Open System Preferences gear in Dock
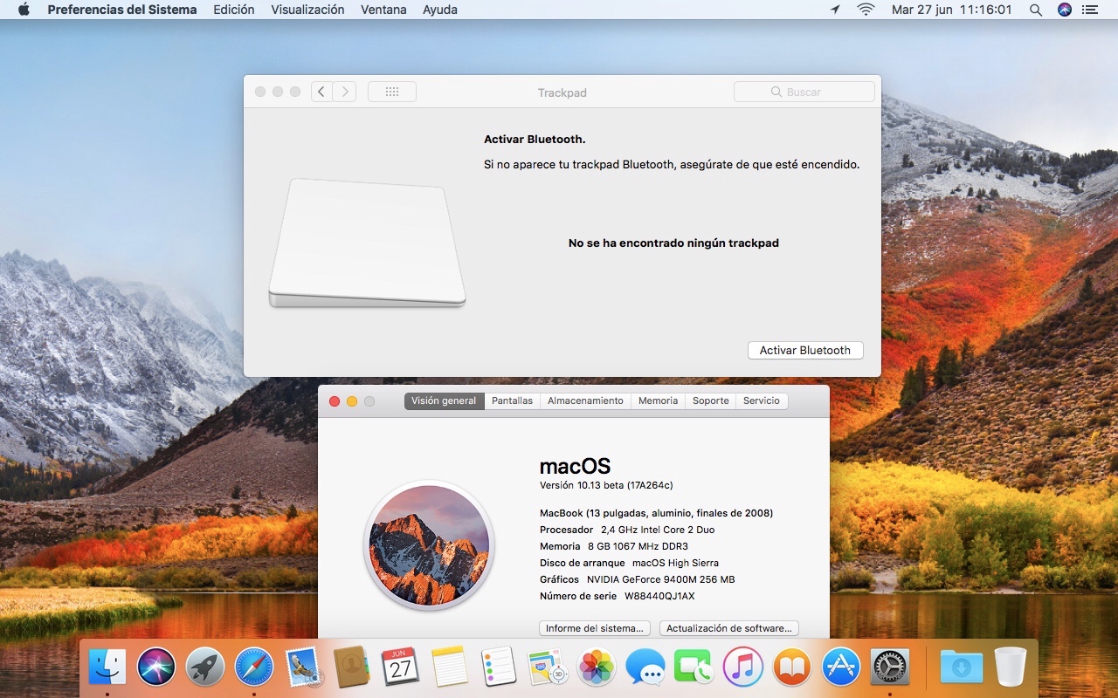 tap(890, 667)
